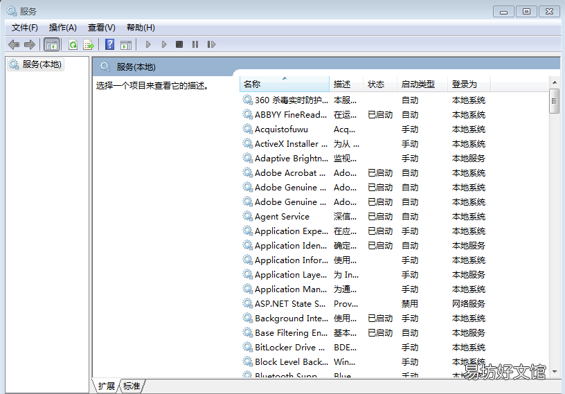Select the Application Expe... service name

coord(291,231)
